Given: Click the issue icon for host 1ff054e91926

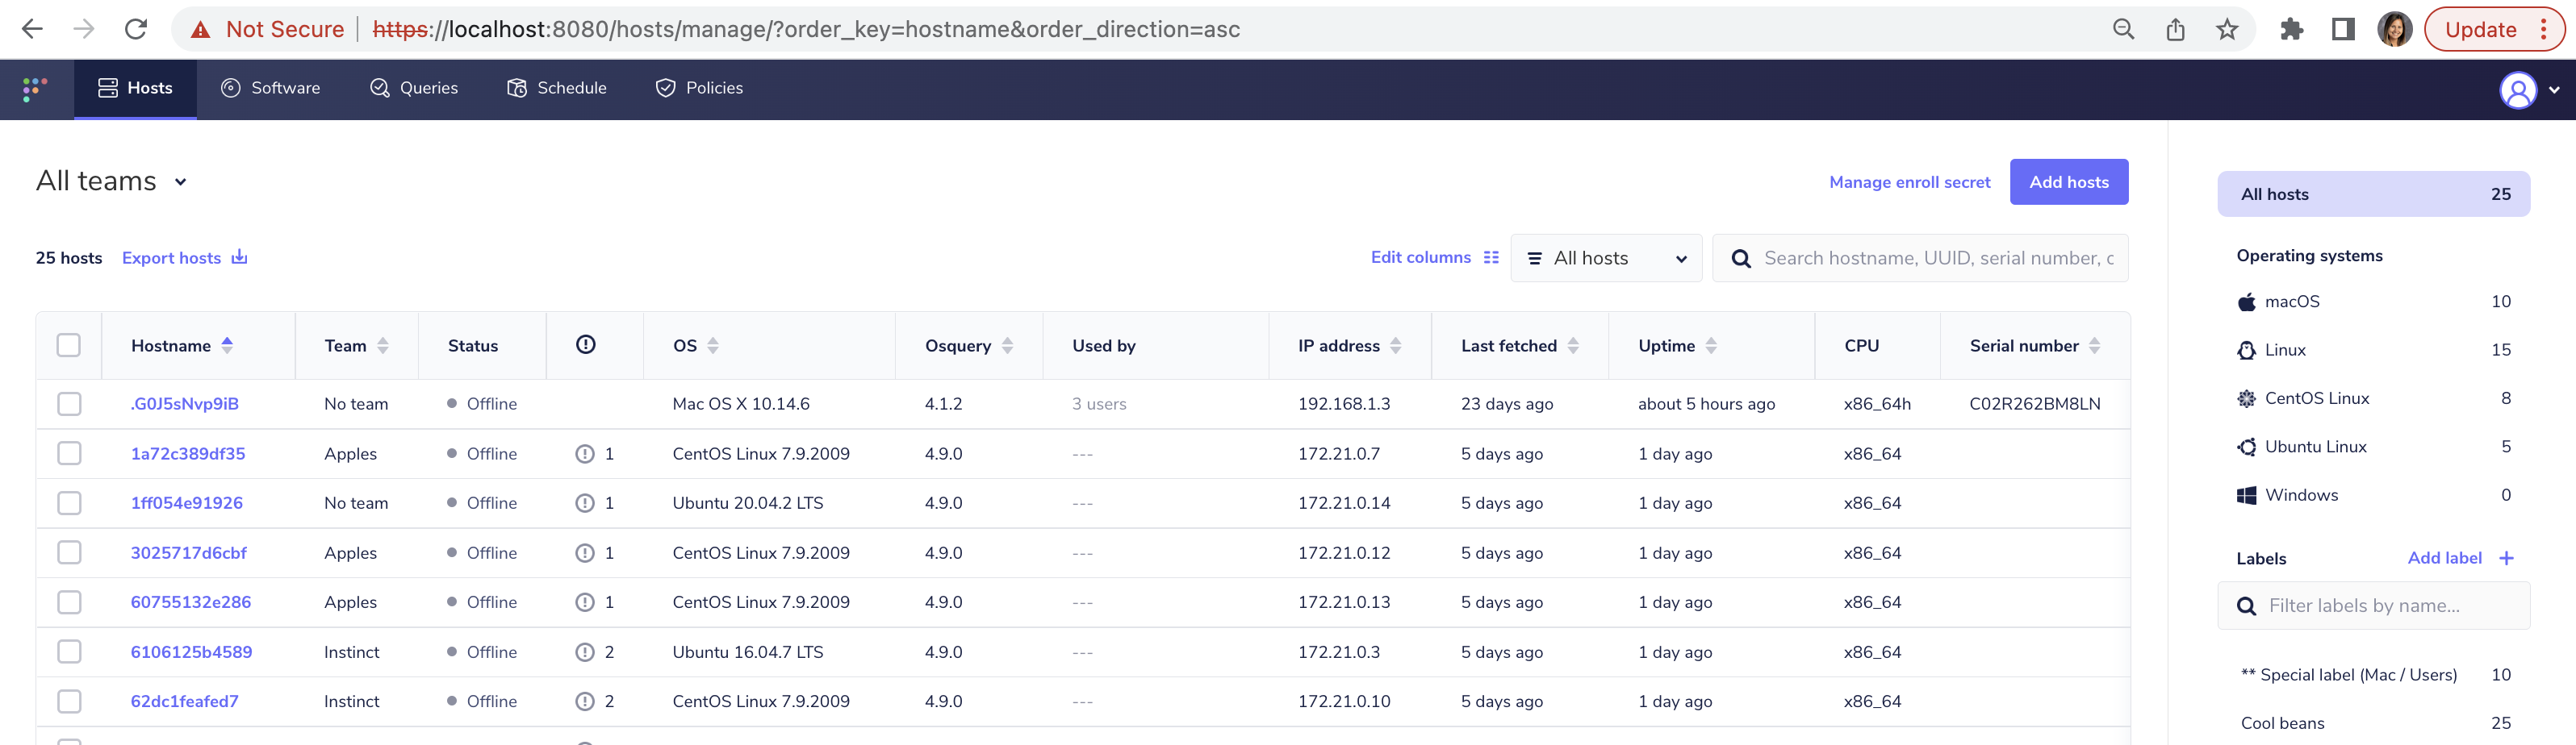Looking at the screenshot, I should (585, 503).
